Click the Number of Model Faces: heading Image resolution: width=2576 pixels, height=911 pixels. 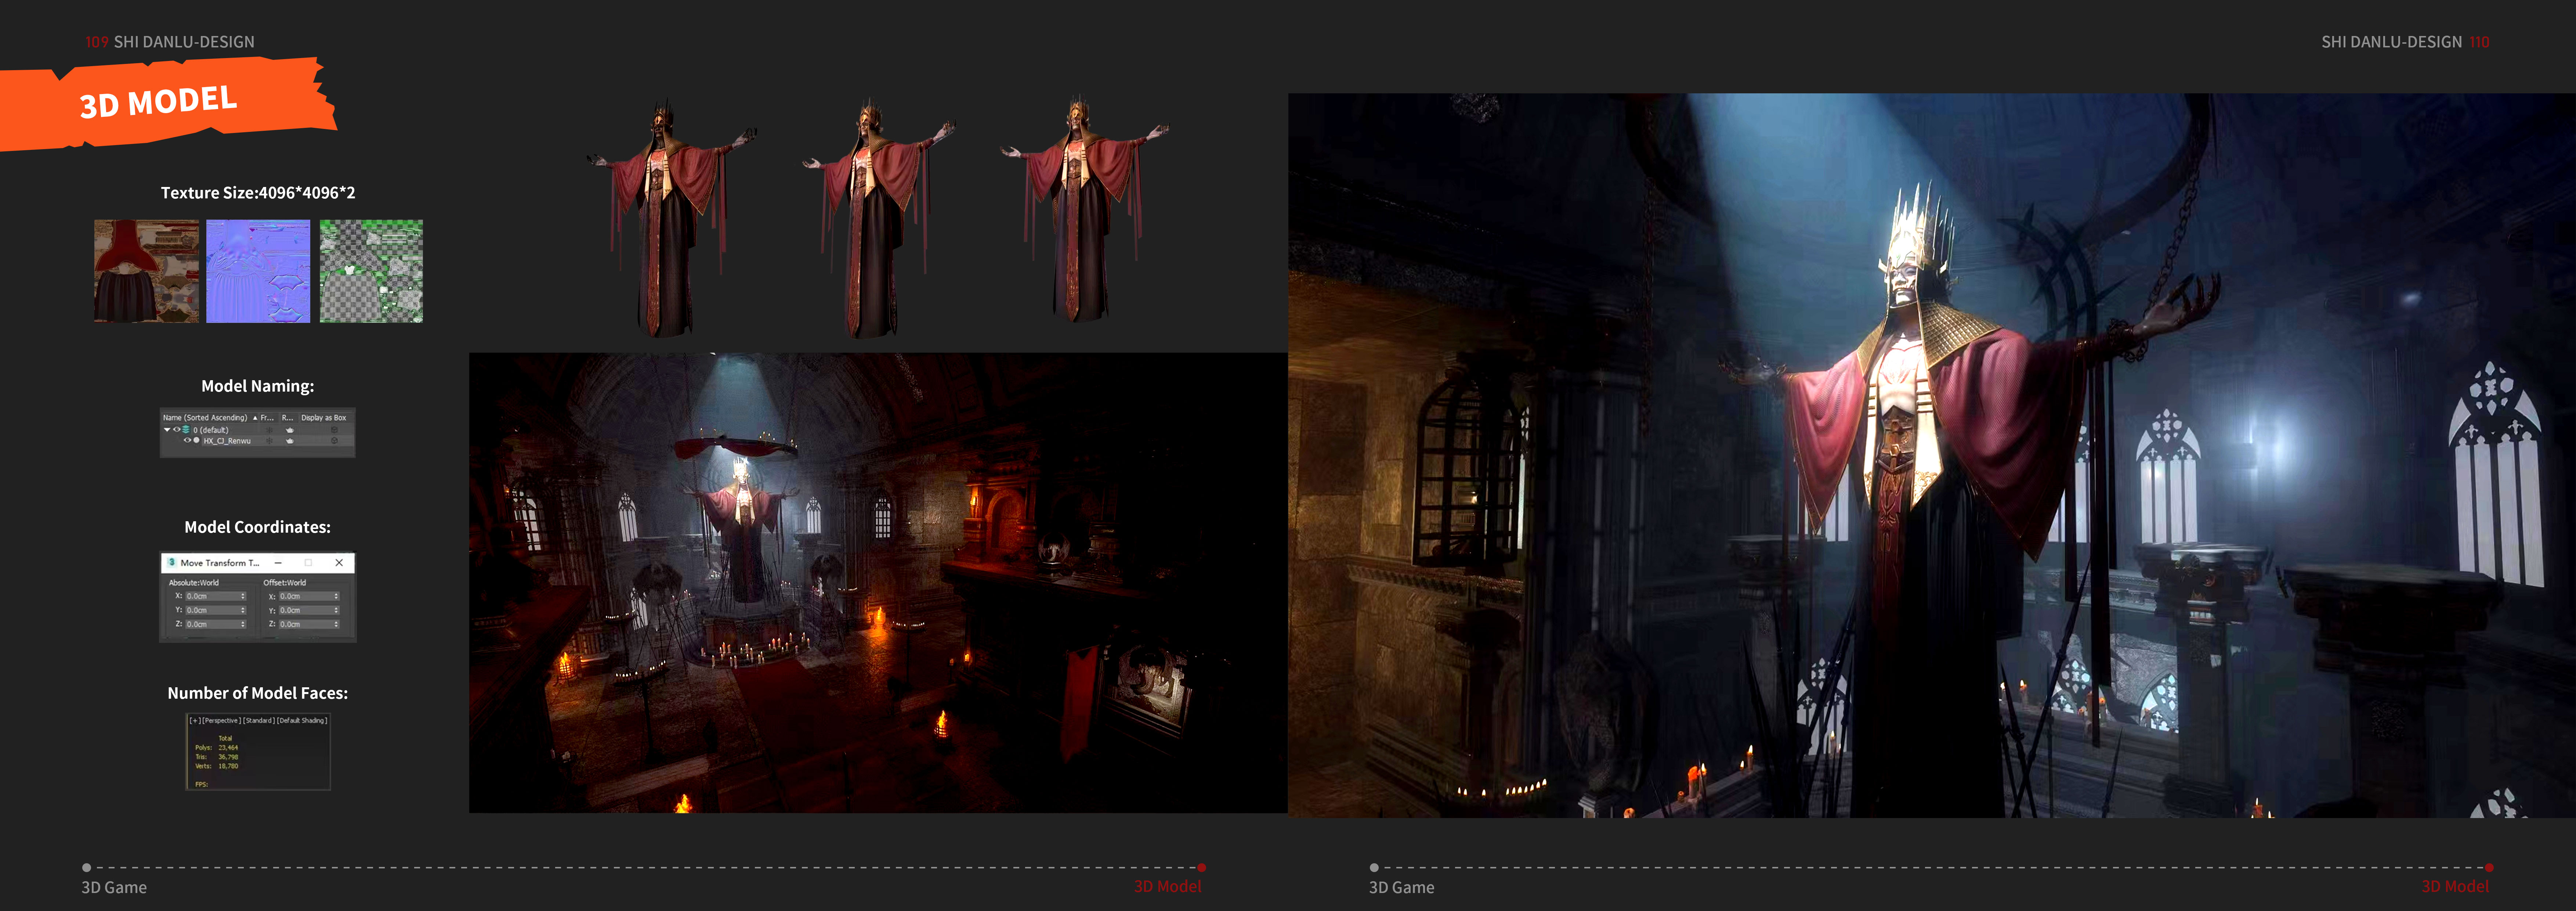258,693
